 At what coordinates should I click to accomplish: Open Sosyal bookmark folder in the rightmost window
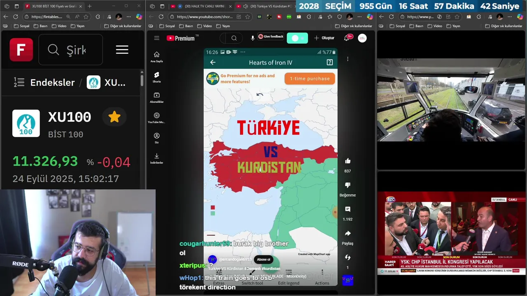397,26
